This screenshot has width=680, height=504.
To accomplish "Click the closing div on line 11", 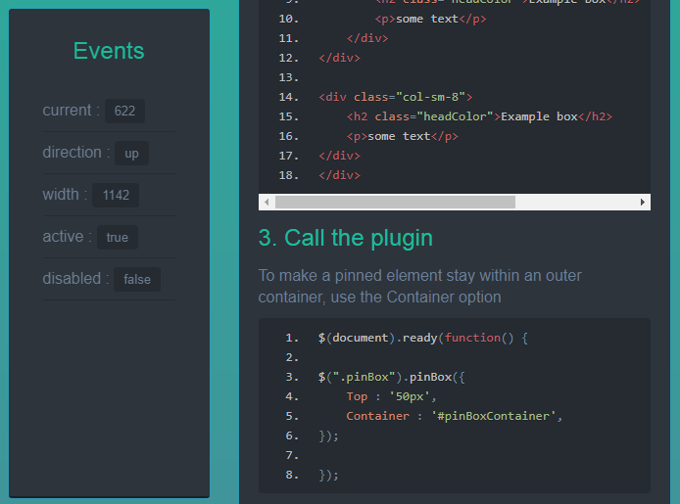I will pos(367,38).
